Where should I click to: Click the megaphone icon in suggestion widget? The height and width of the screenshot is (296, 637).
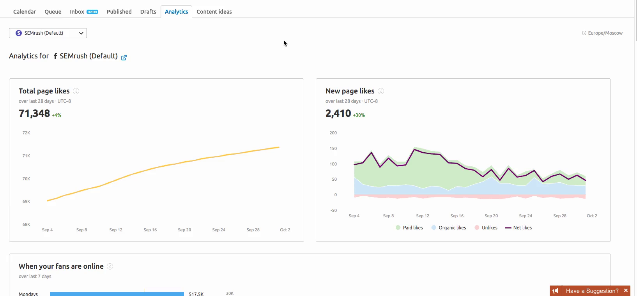(556, 291)
